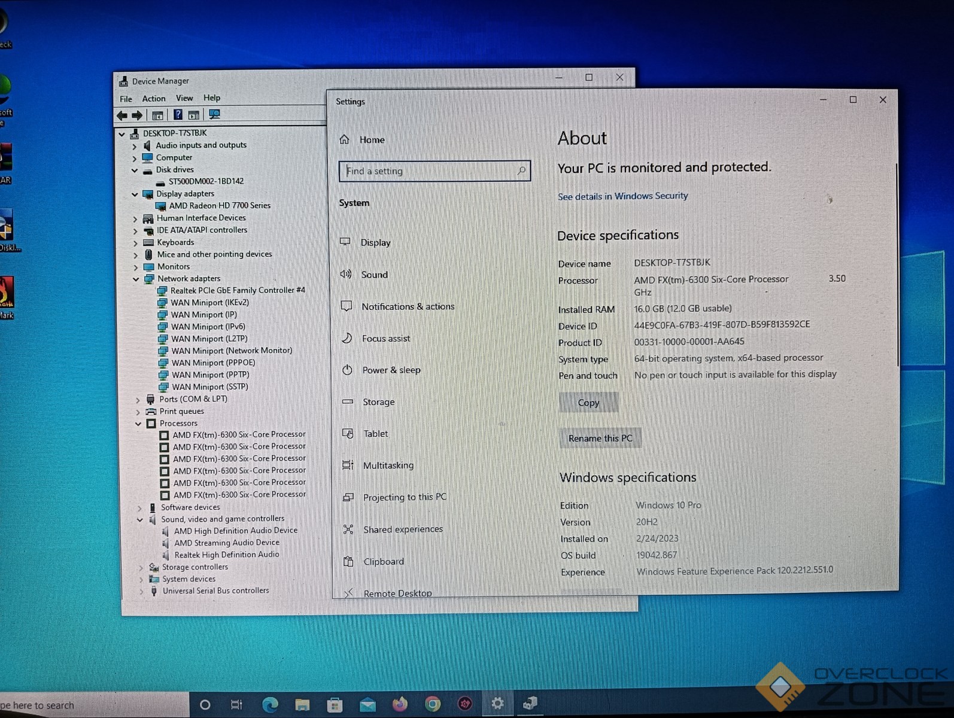Click the Device ID value 44E9C0FA-67B3-419F-807D-B59F813592CE
The height and width of the screenshot is (718, 954).
tap(722, 324)
